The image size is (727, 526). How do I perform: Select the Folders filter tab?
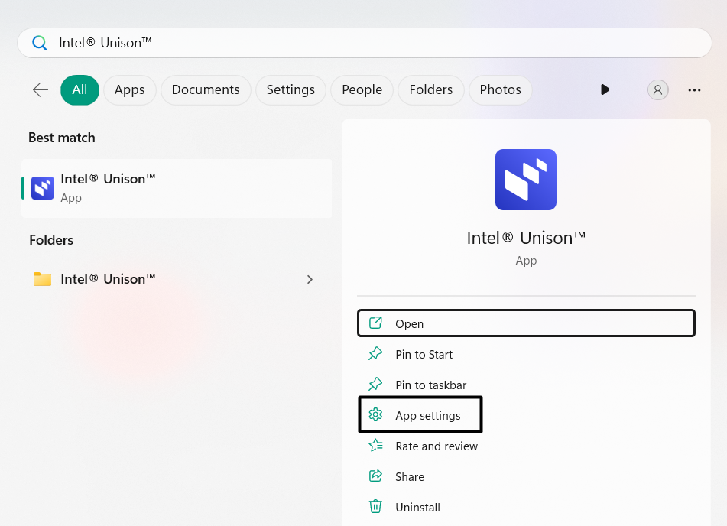point(430,90)
